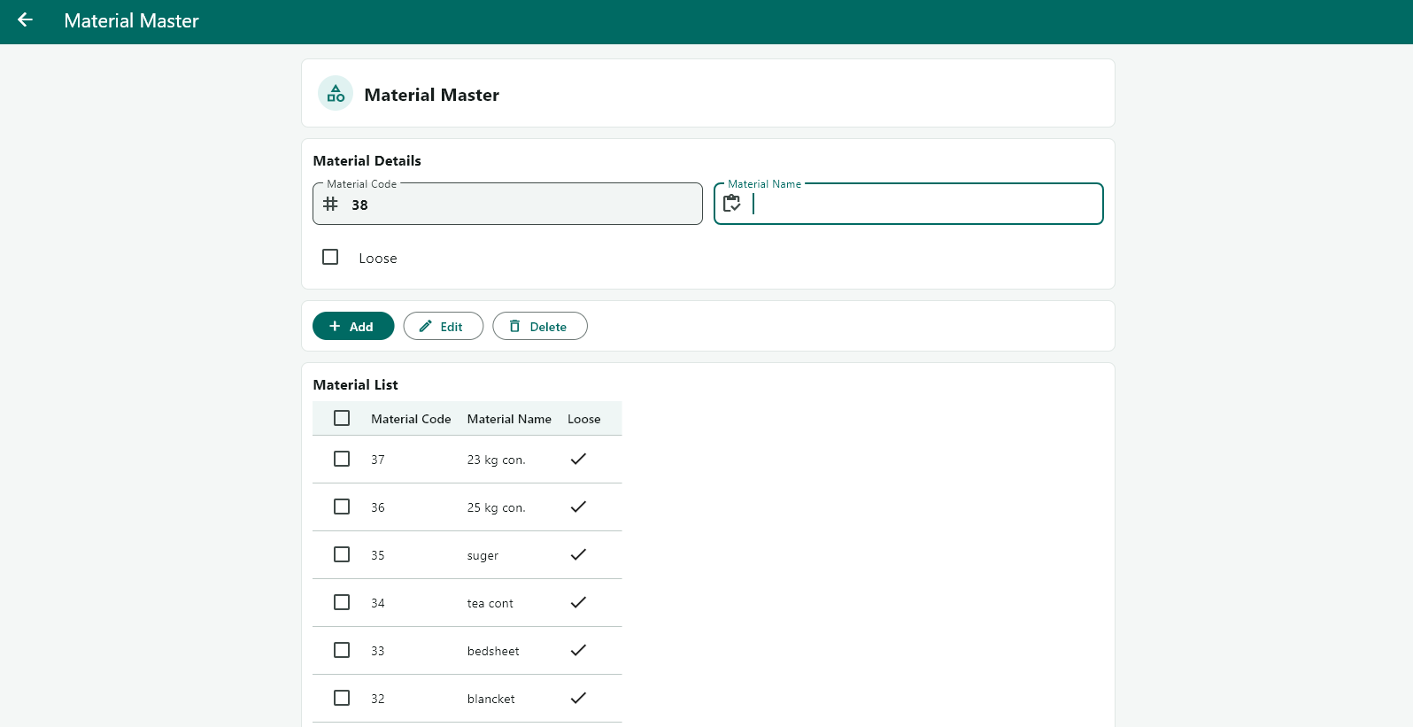Click the hash icon in Material Code
Viewport: 1413px width, 727px height.
click(330, 204)
